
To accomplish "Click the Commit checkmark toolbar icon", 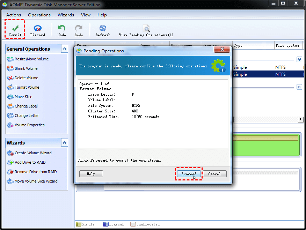I will (15, 28).
